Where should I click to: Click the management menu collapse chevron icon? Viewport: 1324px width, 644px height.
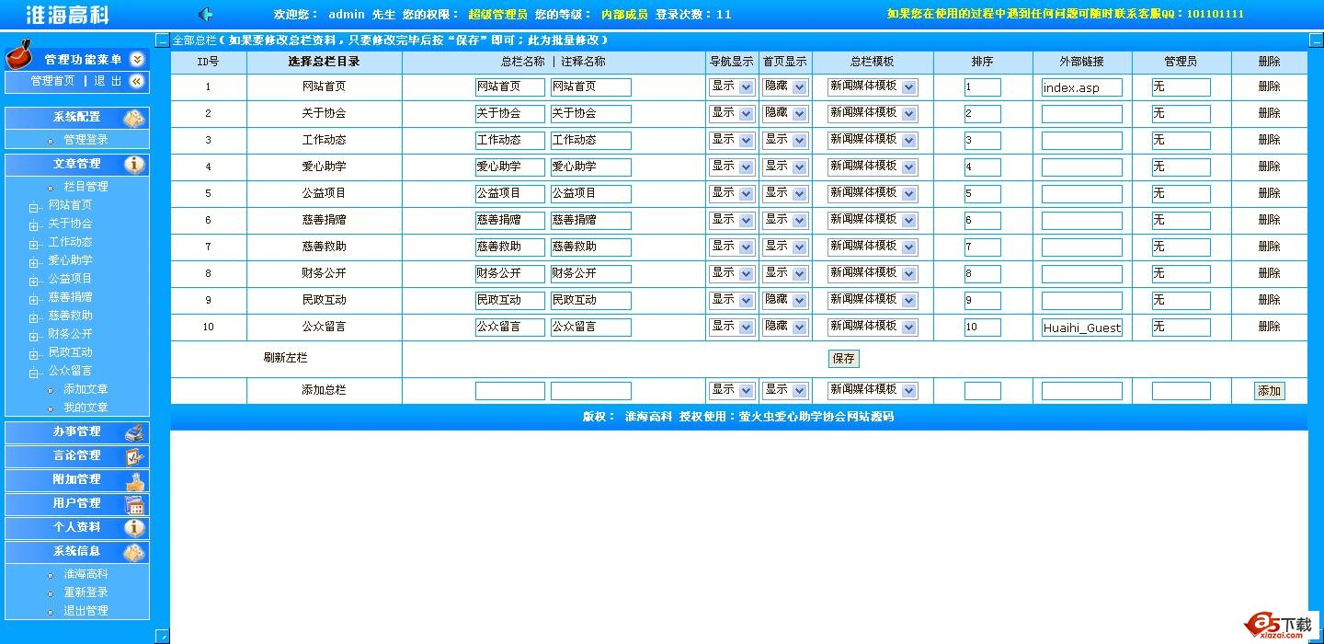[137, 59]
